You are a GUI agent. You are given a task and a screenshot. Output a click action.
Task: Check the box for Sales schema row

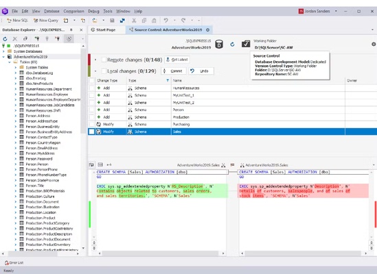click(x=91, y=132)
